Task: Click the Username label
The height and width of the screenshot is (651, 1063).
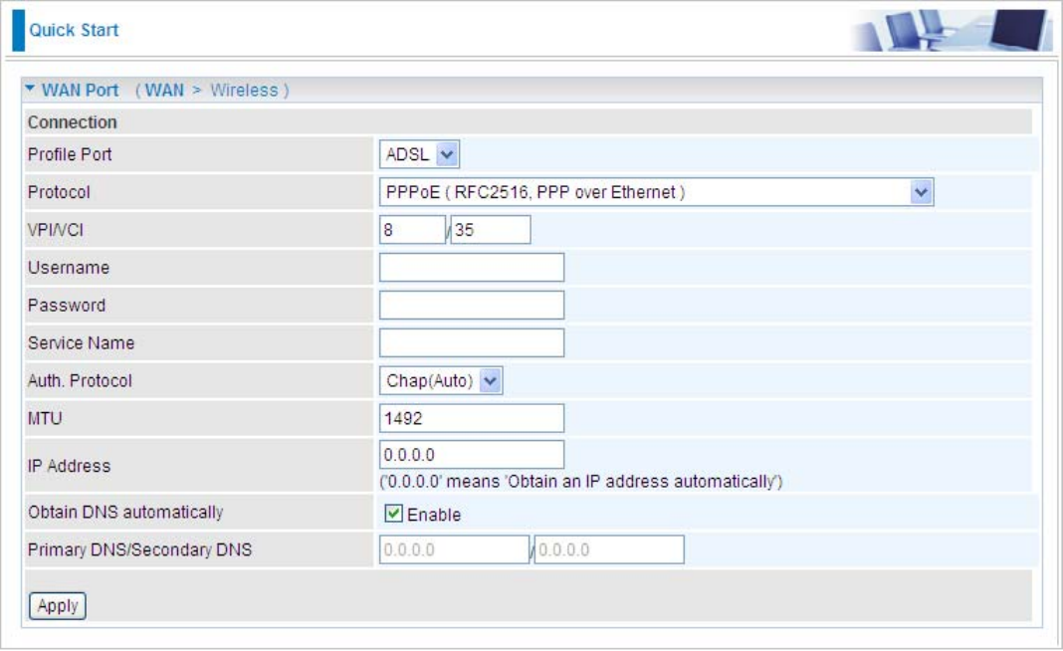Action: pos(69,268)
